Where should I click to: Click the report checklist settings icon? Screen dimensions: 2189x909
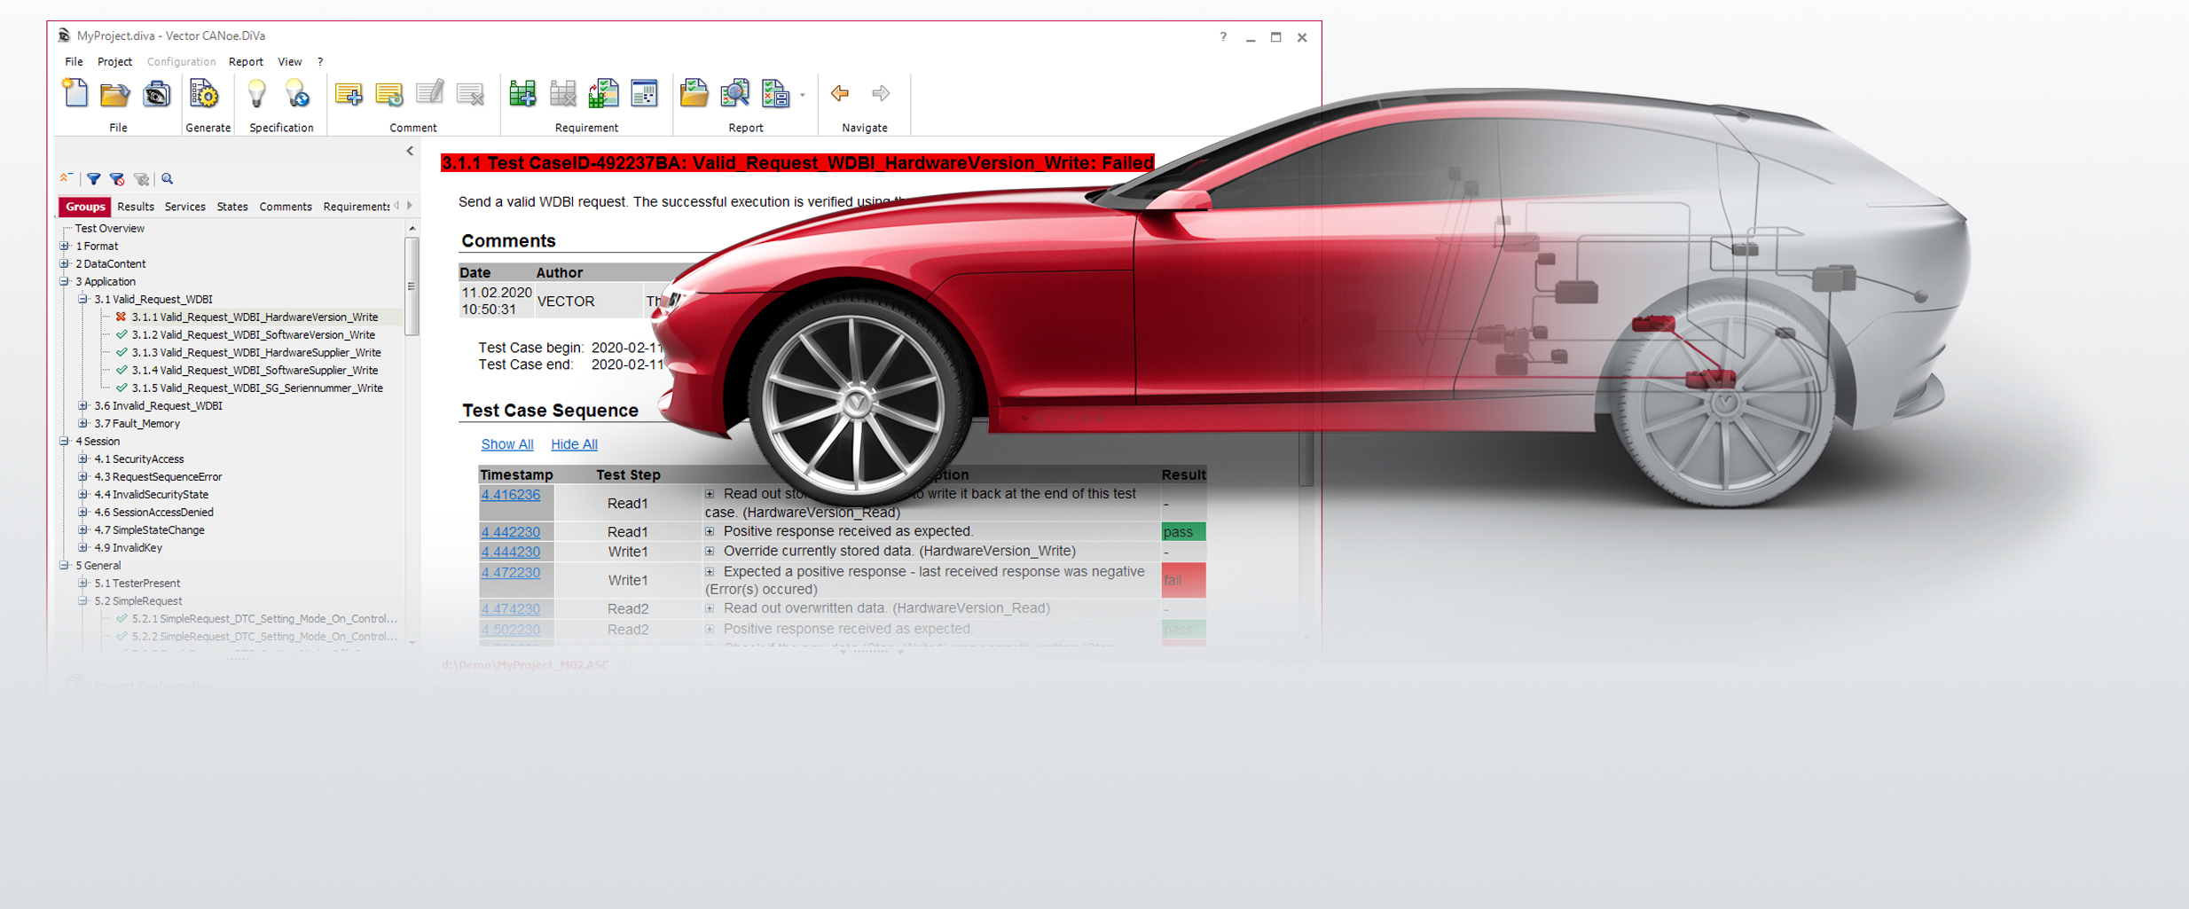pyautogui.click(x=776, y=93)
